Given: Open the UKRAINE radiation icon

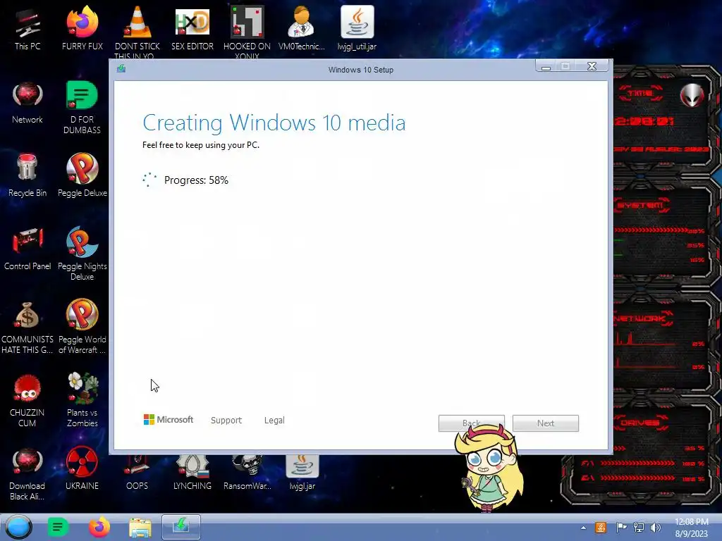Looking at the screenshot, I should pos(82,469).
